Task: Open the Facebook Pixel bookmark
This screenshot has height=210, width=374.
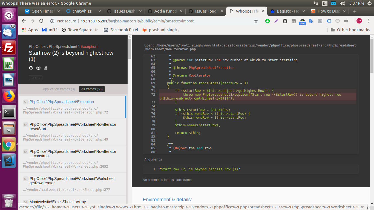Action: coord(121,30)
